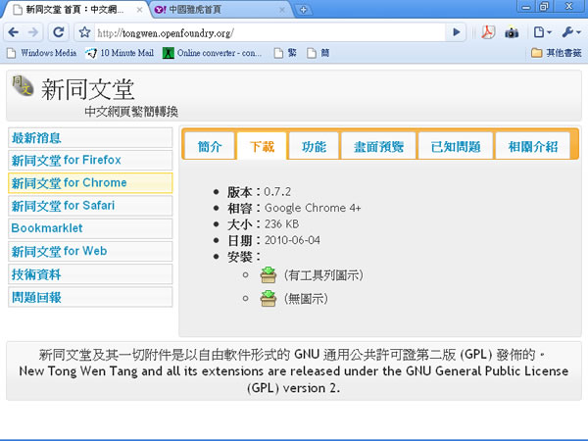588x441 pixels.
Task: Open the wrench tools menu
Action: (571, 32)
